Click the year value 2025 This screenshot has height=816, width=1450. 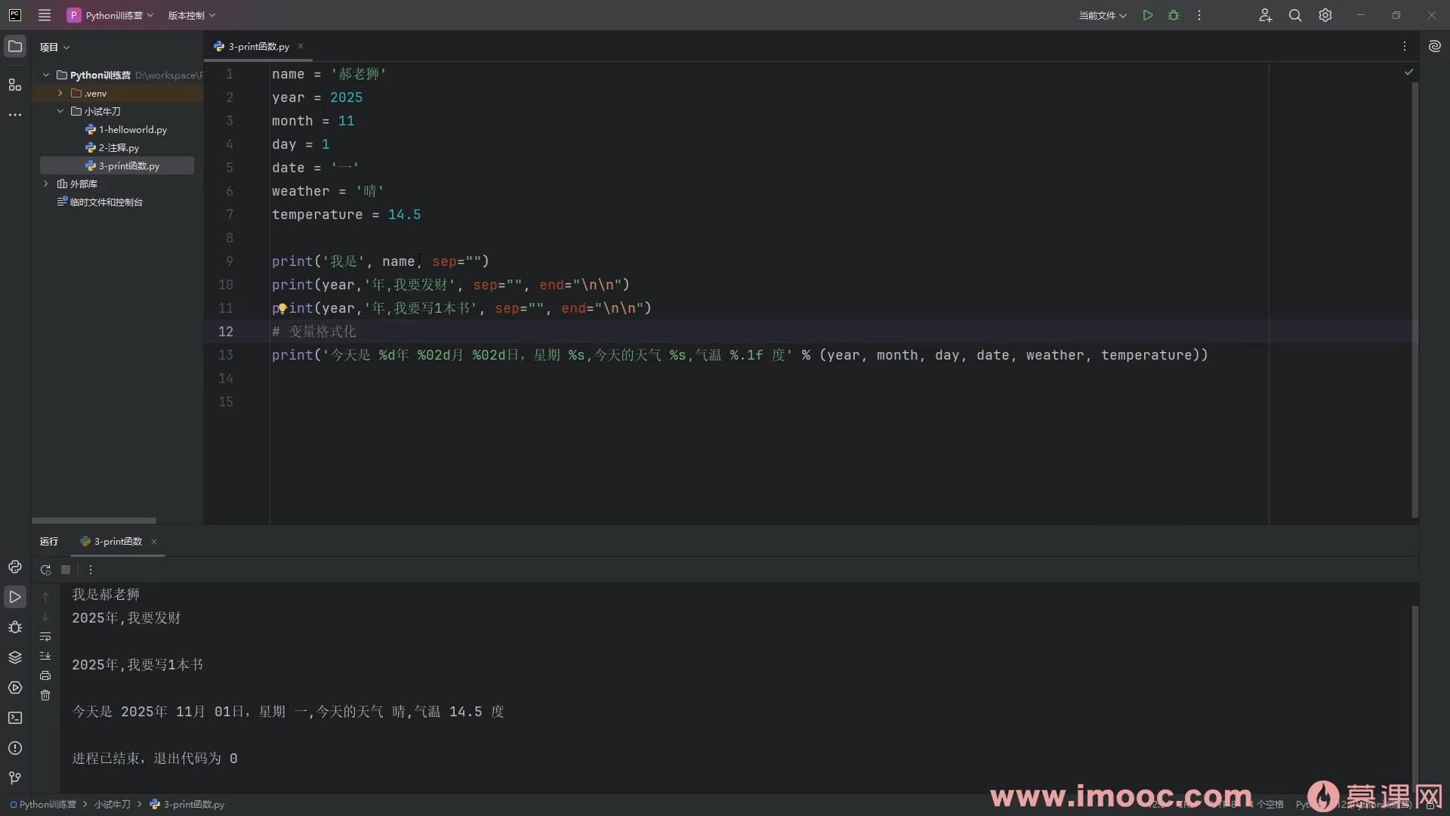[346, 97]
